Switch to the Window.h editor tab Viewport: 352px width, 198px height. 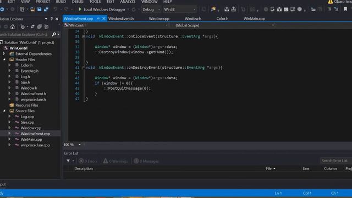point(193,19)
